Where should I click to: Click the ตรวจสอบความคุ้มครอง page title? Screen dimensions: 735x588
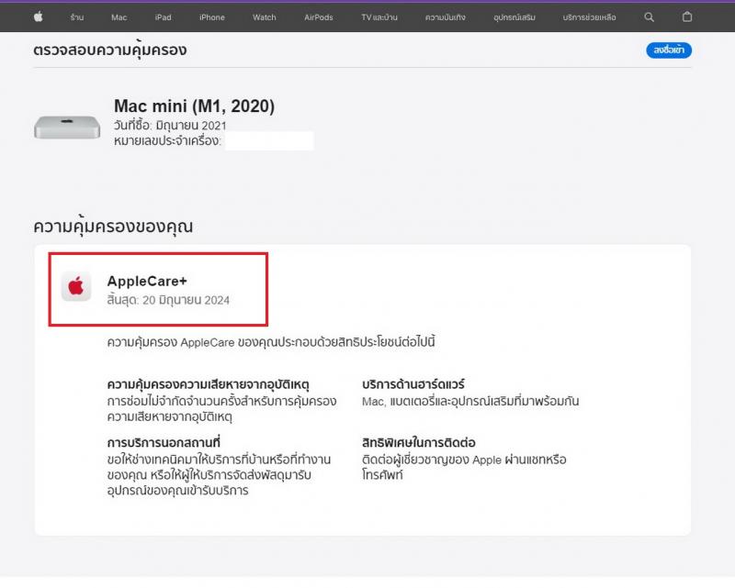tap(110, 50)
